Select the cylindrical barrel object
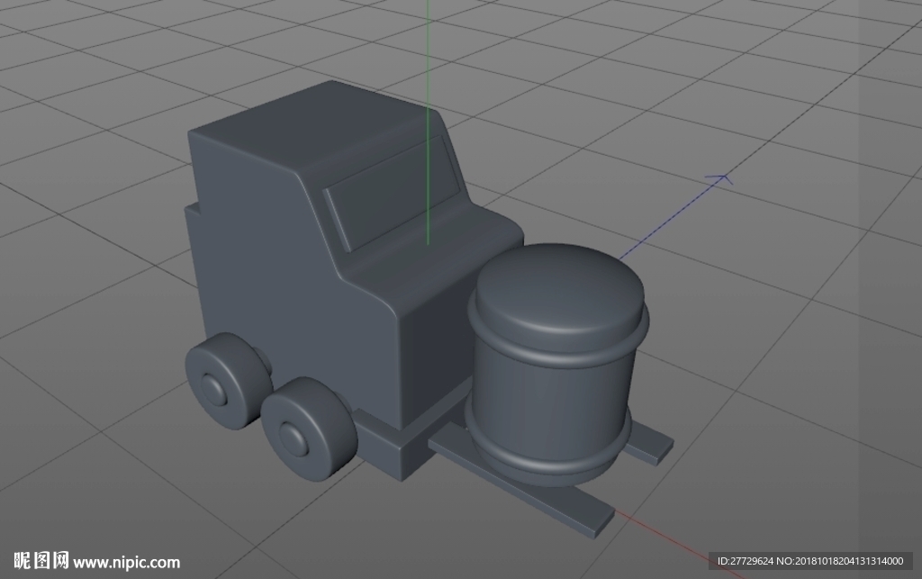Image resolution: width=922 pixels, height=579 pixels. [556, 365]
